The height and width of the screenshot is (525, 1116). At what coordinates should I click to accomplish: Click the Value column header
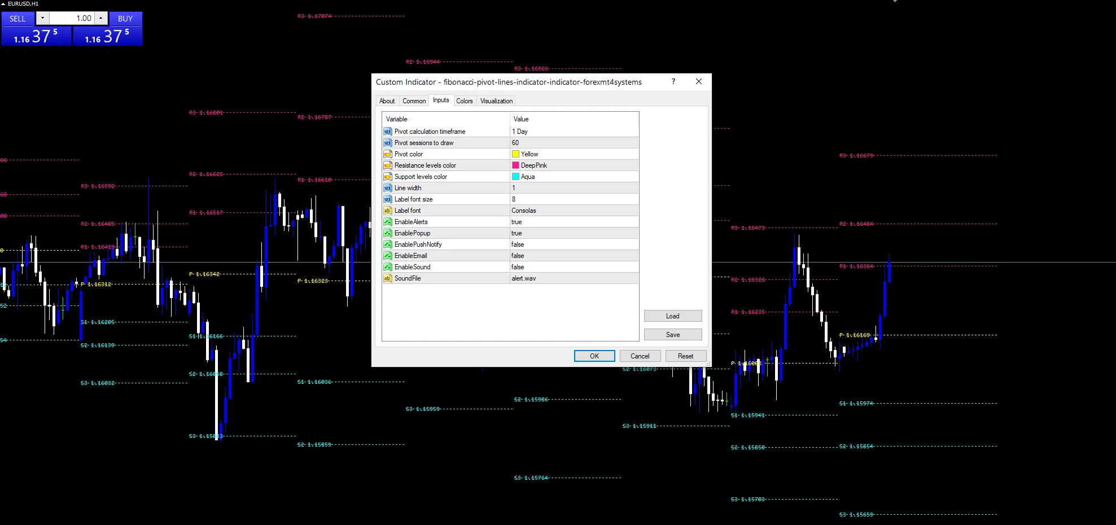(x=574, y=119)
